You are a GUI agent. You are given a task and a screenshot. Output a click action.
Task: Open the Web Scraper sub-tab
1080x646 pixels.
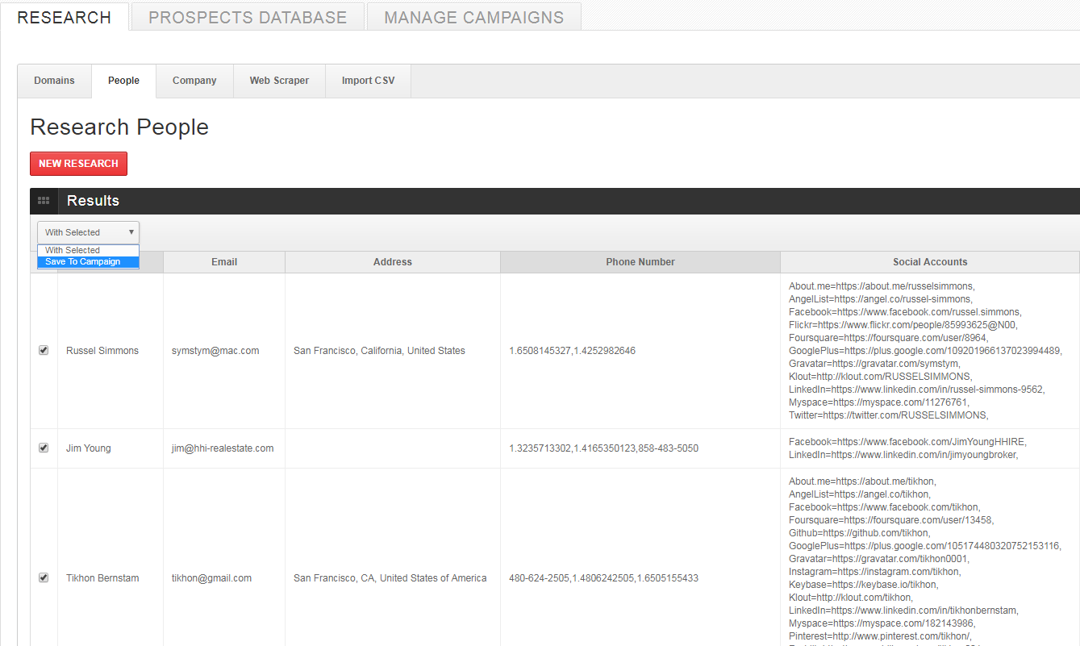tap(279, 81)
